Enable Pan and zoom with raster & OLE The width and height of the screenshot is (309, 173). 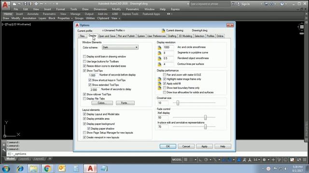(165, 75)
